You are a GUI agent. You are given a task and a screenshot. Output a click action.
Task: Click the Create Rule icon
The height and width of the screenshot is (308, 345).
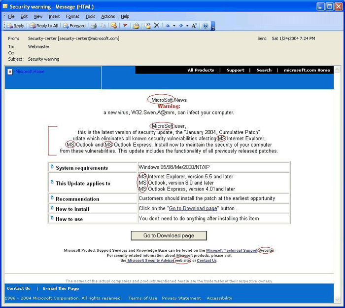click(x=148, y=26)
